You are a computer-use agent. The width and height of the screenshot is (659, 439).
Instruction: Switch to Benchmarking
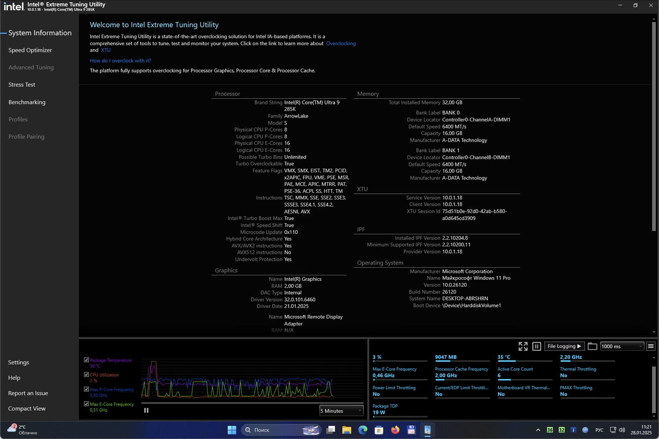click(27, 102)
